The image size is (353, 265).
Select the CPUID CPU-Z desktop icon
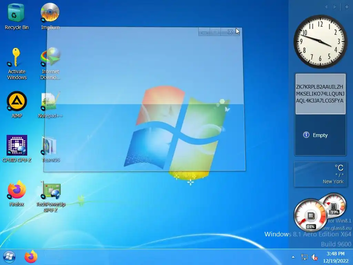pos(17,149)
